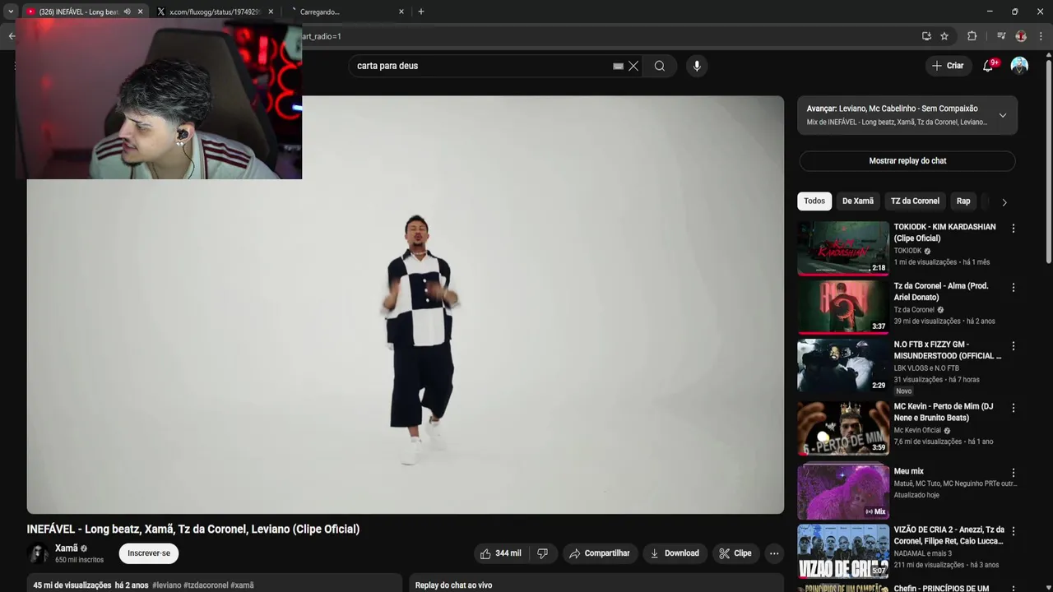Click the Download button
The width and height of the screenshot is (1053, 592).
(675, 553)
